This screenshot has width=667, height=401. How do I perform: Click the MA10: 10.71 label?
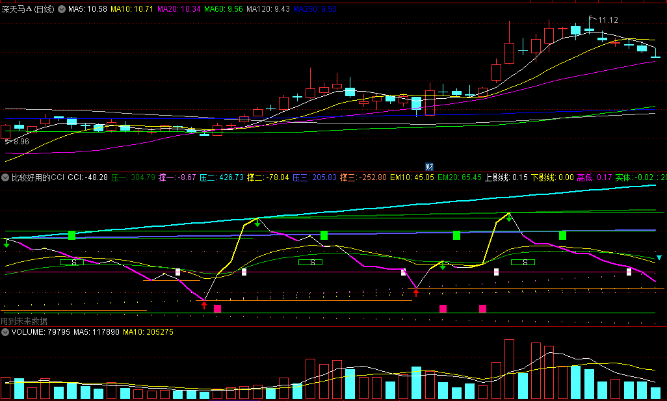tap(132, 9)
